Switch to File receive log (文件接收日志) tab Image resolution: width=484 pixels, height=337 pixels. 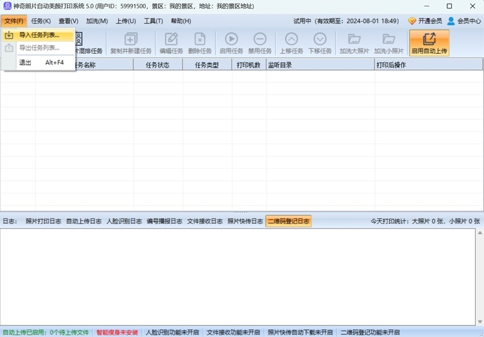[x=204, y=221]
